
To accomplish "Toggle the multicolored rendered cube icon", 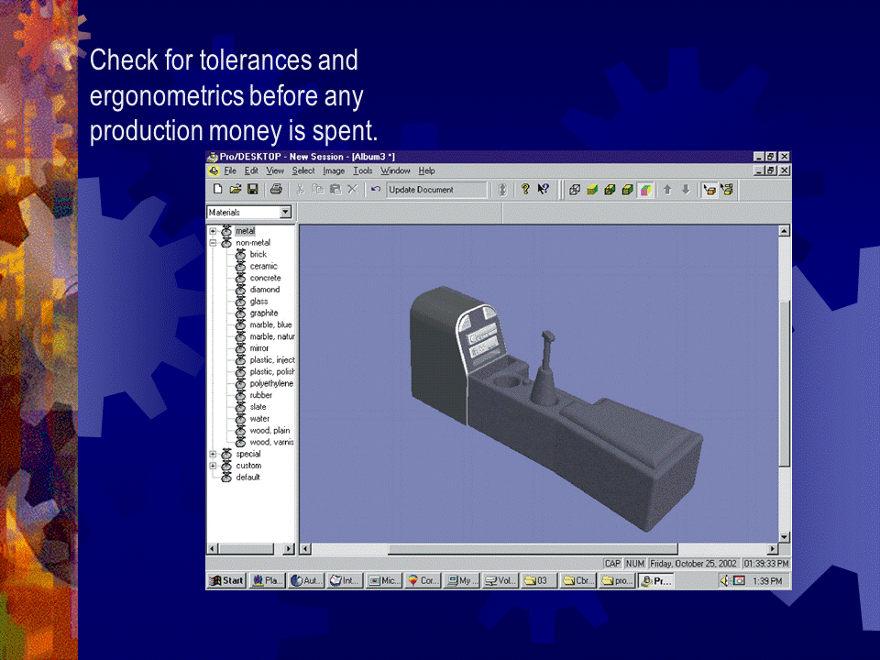I will [645, 190].
